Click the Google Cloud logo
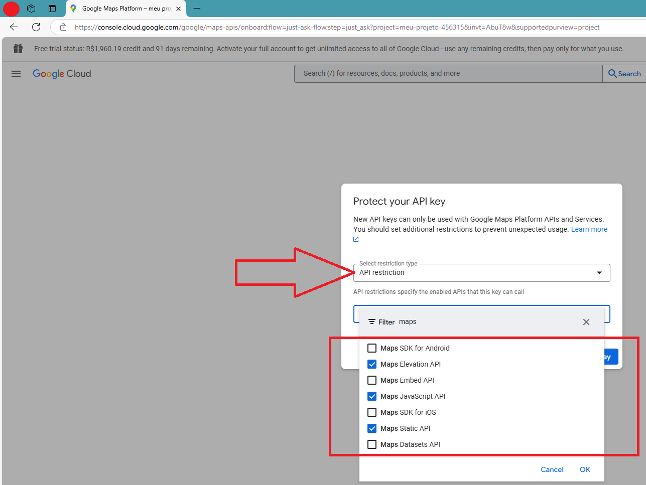This screenshot has height=485, width=646. (x=61, y=73)
